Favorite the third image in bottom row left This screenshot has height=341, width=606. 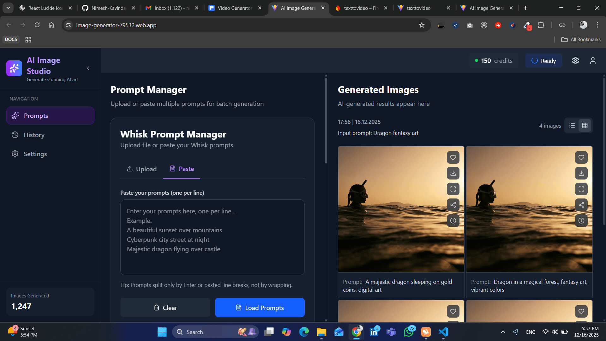click(453, 311)
